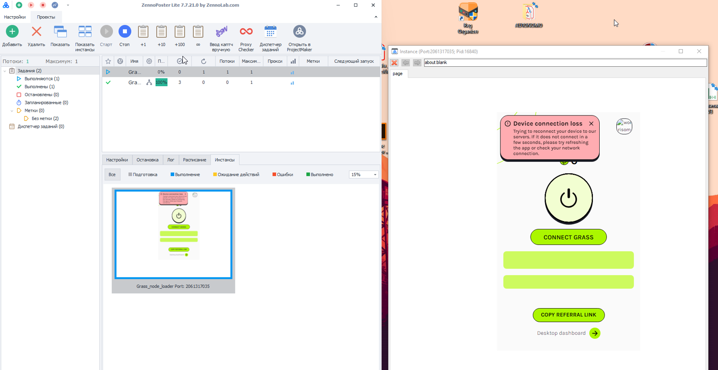718x370 pixels.
Task: Sort tasks by the Потоки column
Action: click(x=227, y=61)
